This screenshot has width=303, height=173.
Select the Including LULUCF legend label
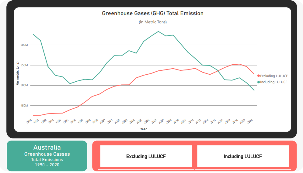coord(273,82)
